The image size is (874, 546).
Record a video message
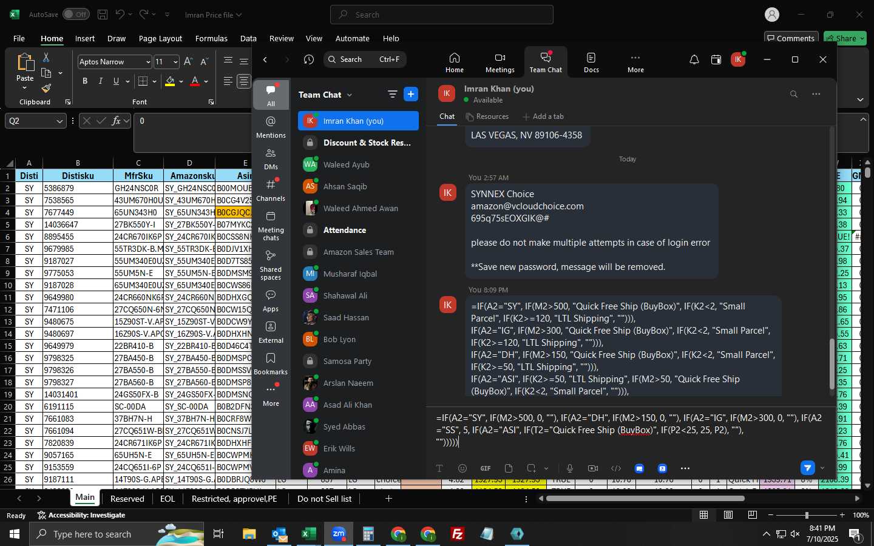pyautogui.click(x=593, y=468)
